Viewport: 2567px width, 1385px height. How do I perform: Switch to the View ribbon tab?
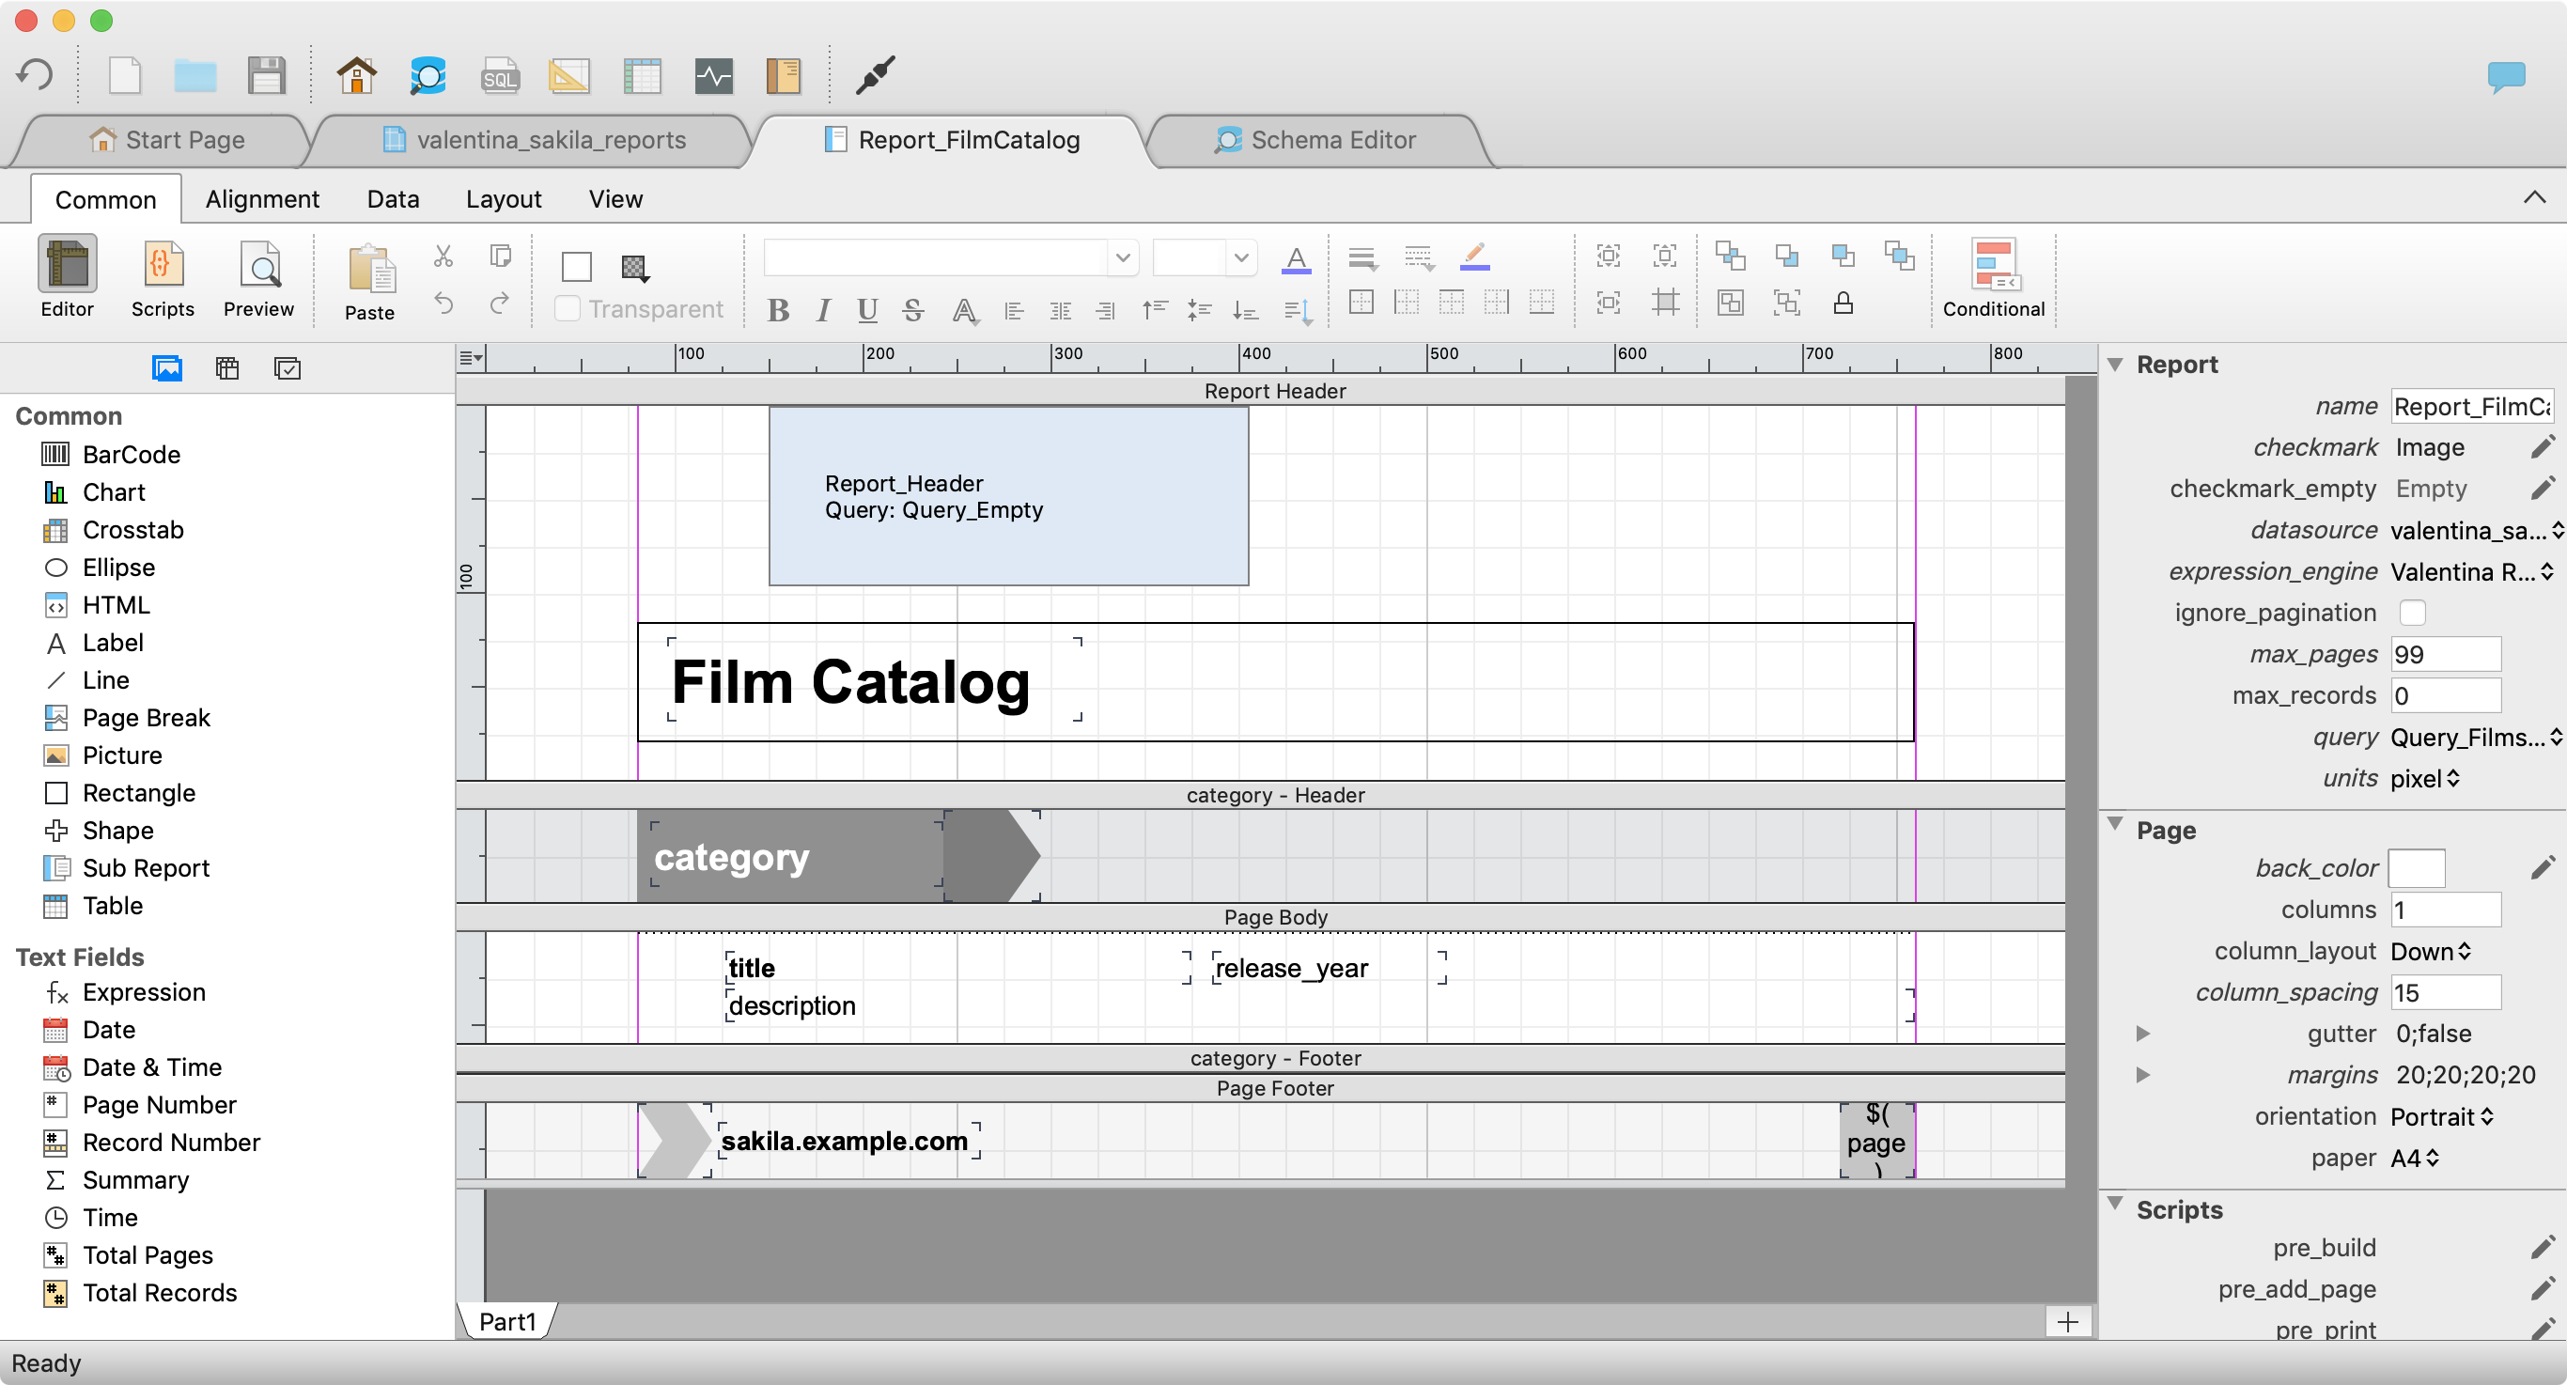click(x=615, y=199)
